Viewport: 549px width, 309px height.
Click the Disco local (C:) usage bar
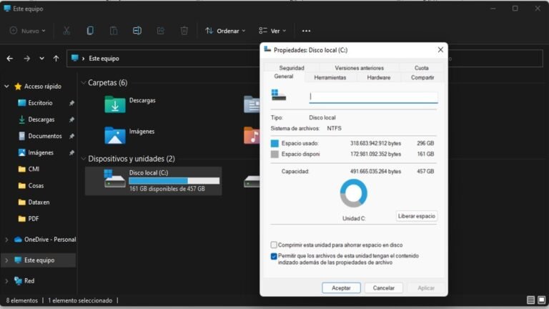(x=174, y=181)
